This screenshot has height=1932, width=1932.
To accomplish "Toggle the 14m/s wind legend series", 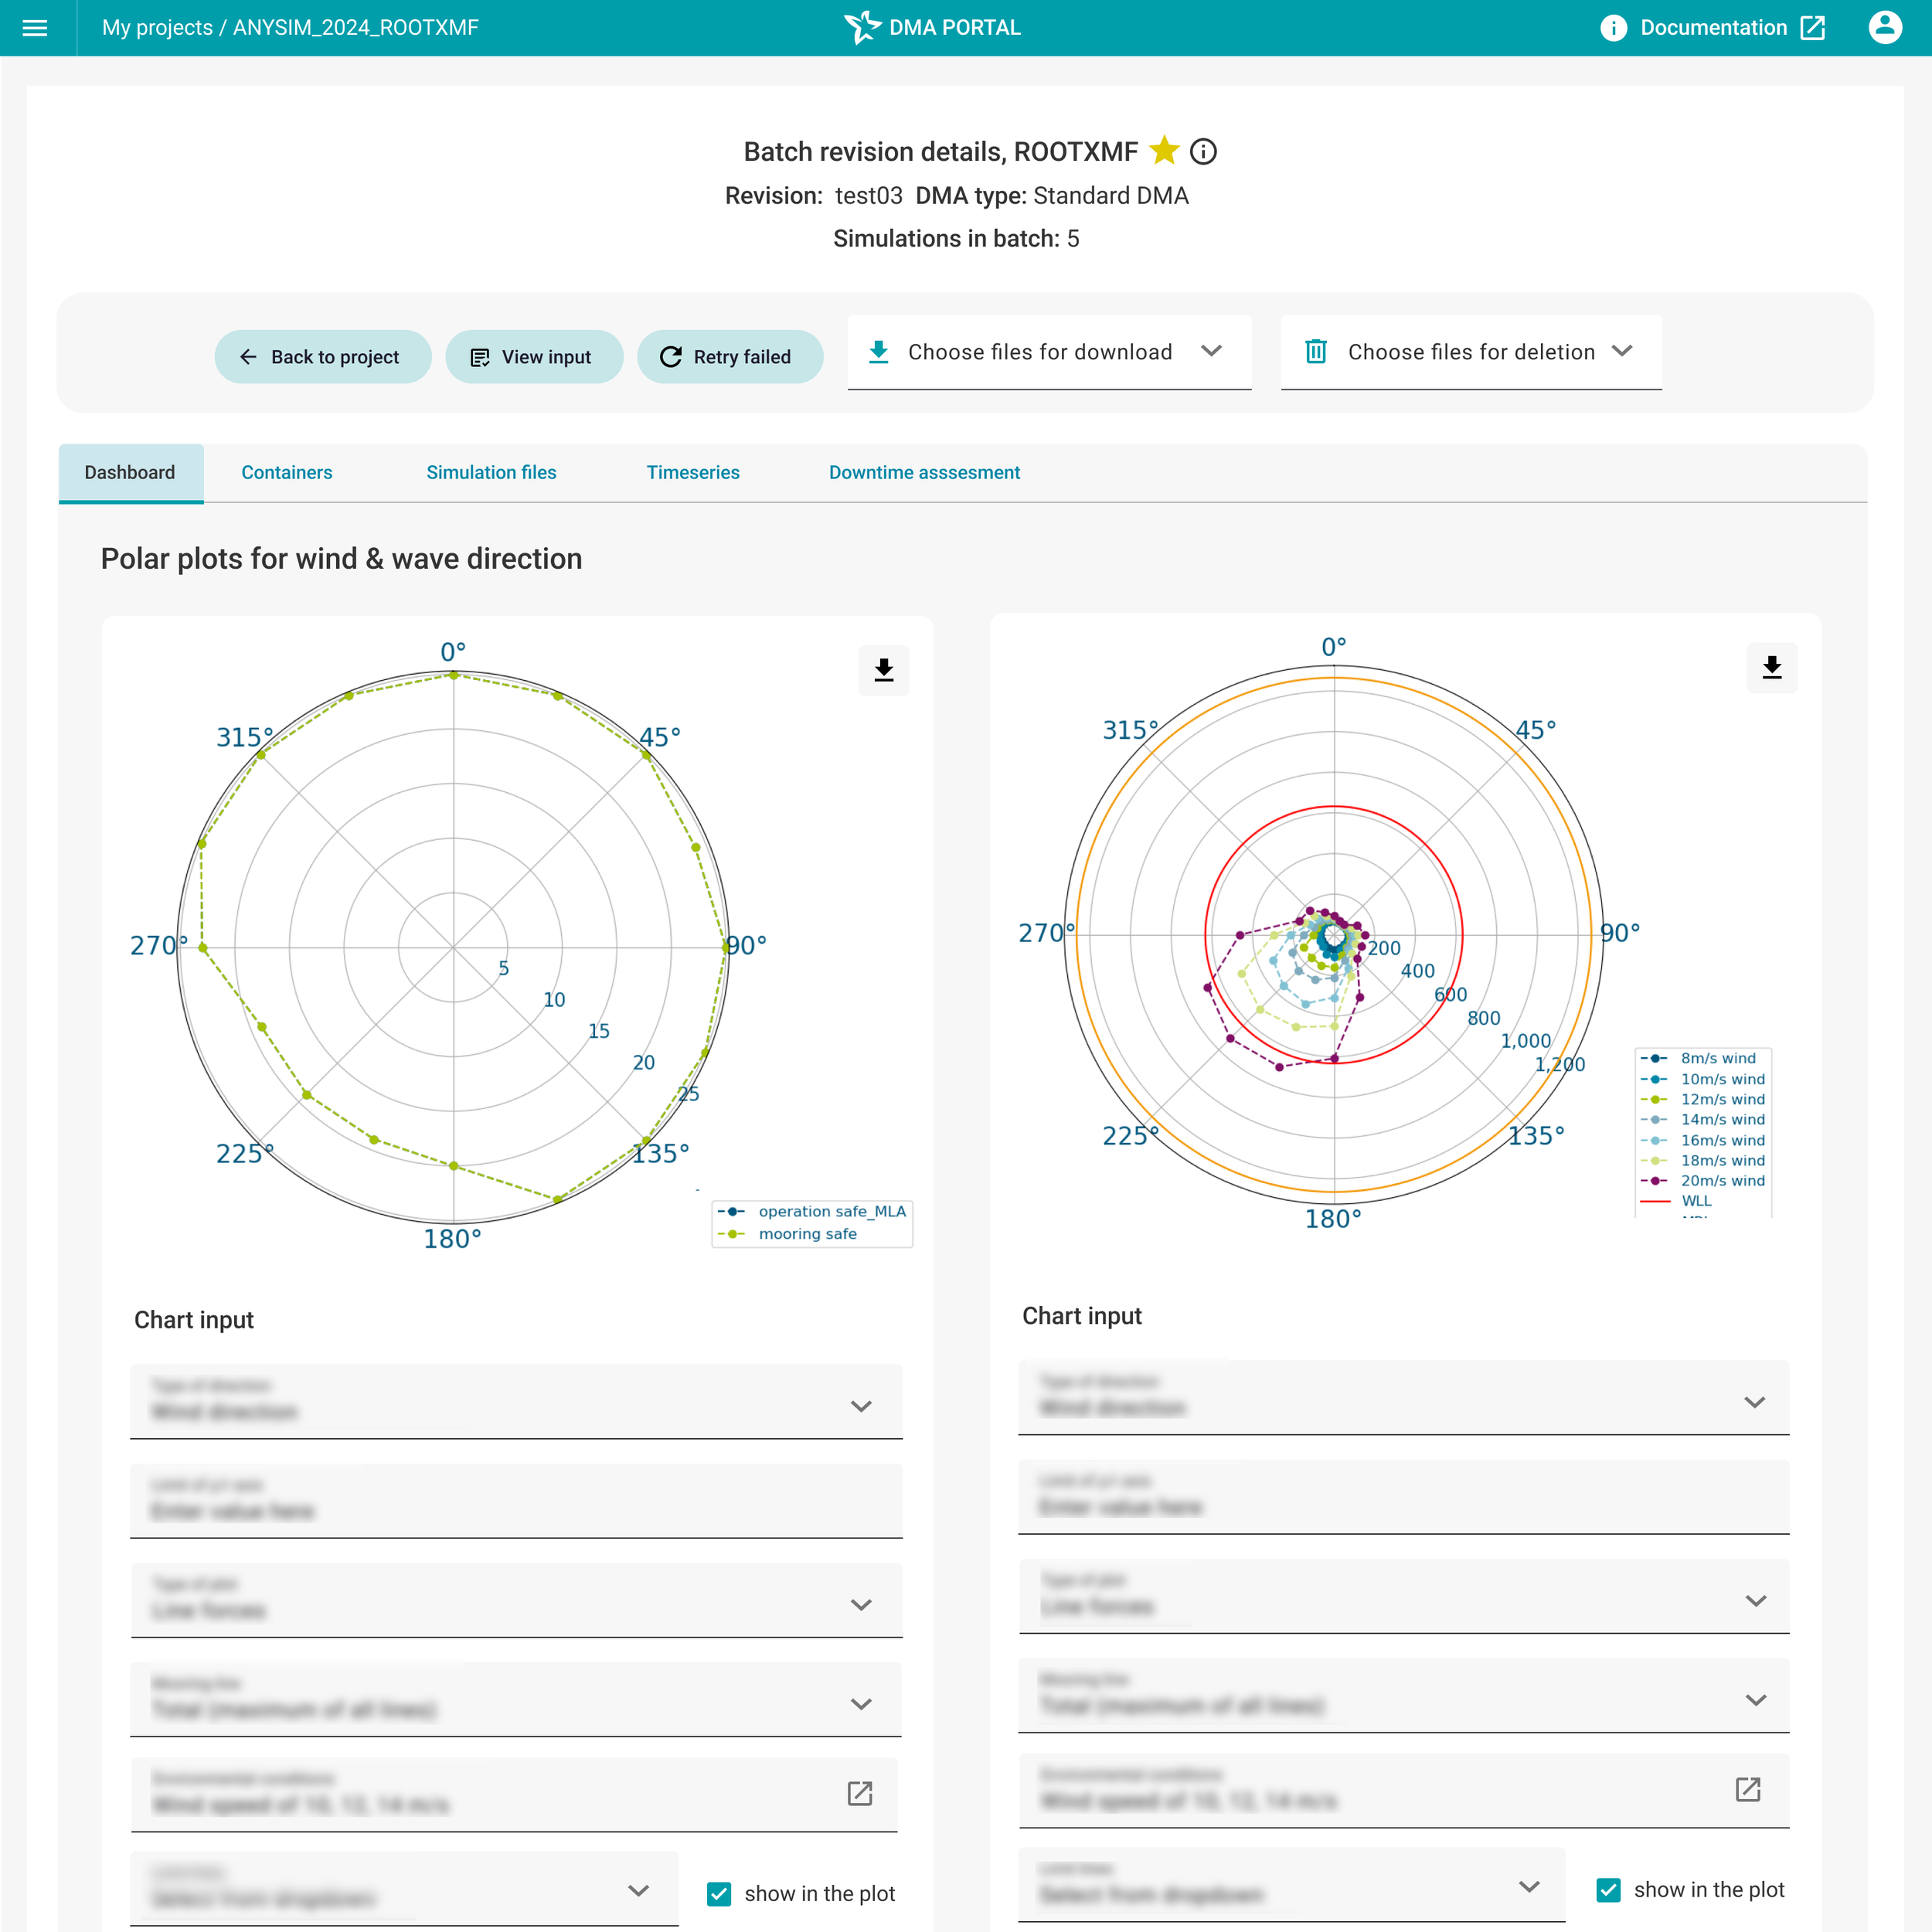I will (x=1703, y=1119).
